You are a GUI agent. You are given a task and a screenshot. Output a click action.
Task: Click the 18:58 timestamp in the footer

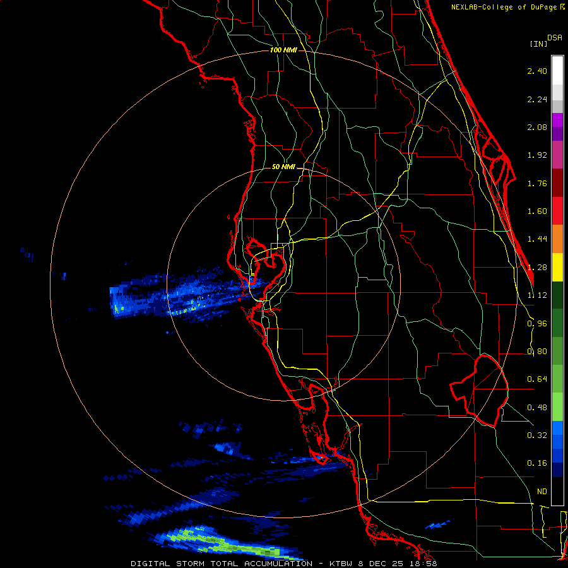(x=423, y=564)
